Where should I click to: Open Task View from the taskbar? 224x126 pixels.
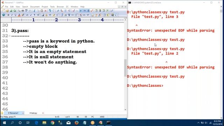click(28, 123)
